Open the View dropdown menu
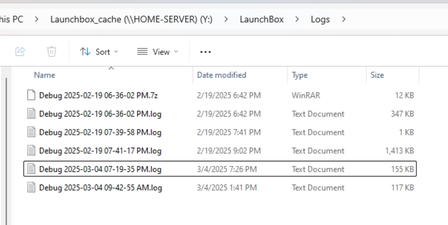 157,52
